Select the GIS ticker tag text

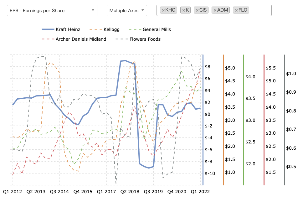(x=203, y=10)
